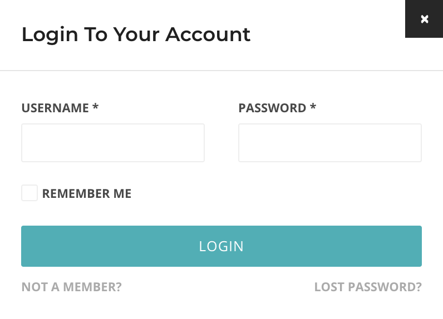443x319 pixels.
Task: Click the REMEMBER ME label text
Action: click(87, 193)
